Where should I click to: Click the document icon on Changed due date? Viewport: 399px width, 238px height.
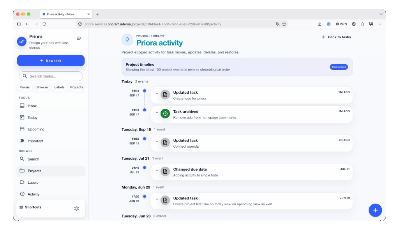coord(165,171)
